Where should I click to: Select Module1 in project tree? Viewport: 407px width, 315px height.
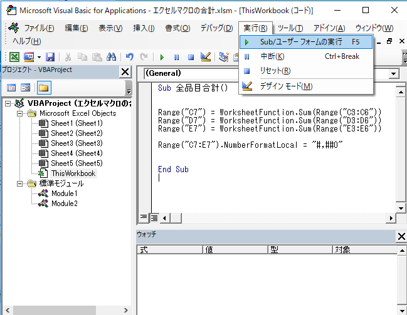(64, 194)
